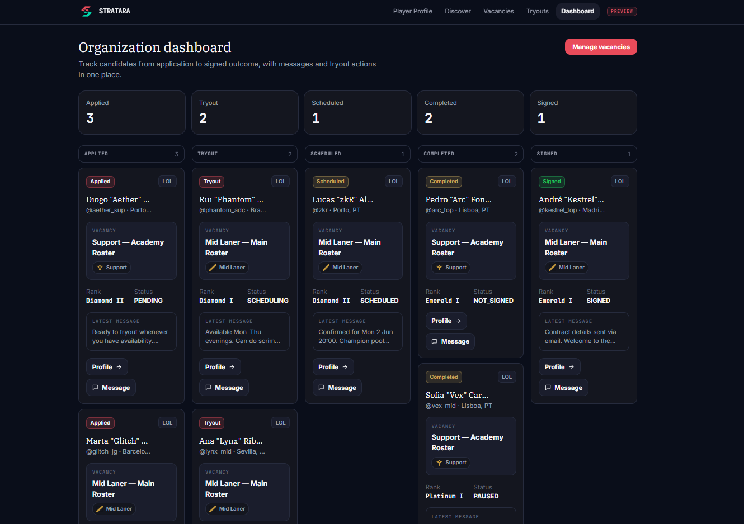Click the Support role icon on Sofia's card

pyautogui.click(x=439, y=463)
